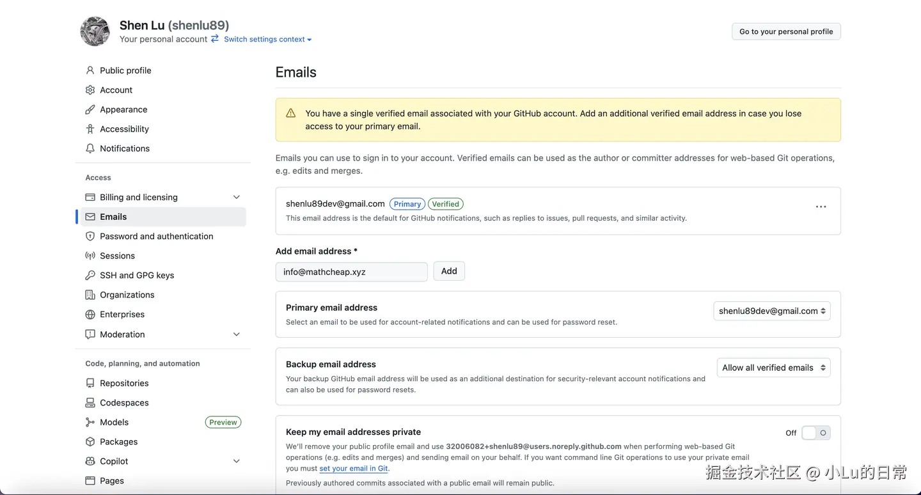Click the Account gear icon
Viewport: 921px width, 495px height.
(90, 90)
